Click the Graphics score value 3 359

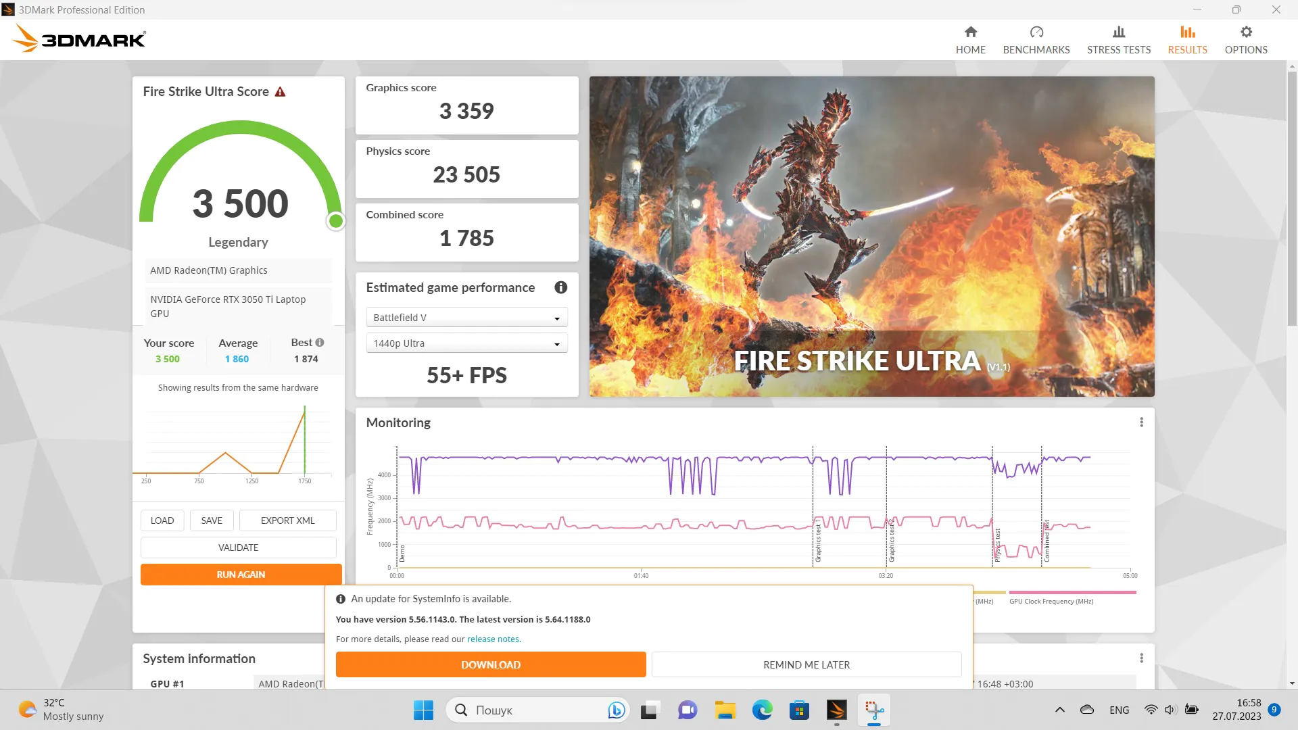click(466, 111)
